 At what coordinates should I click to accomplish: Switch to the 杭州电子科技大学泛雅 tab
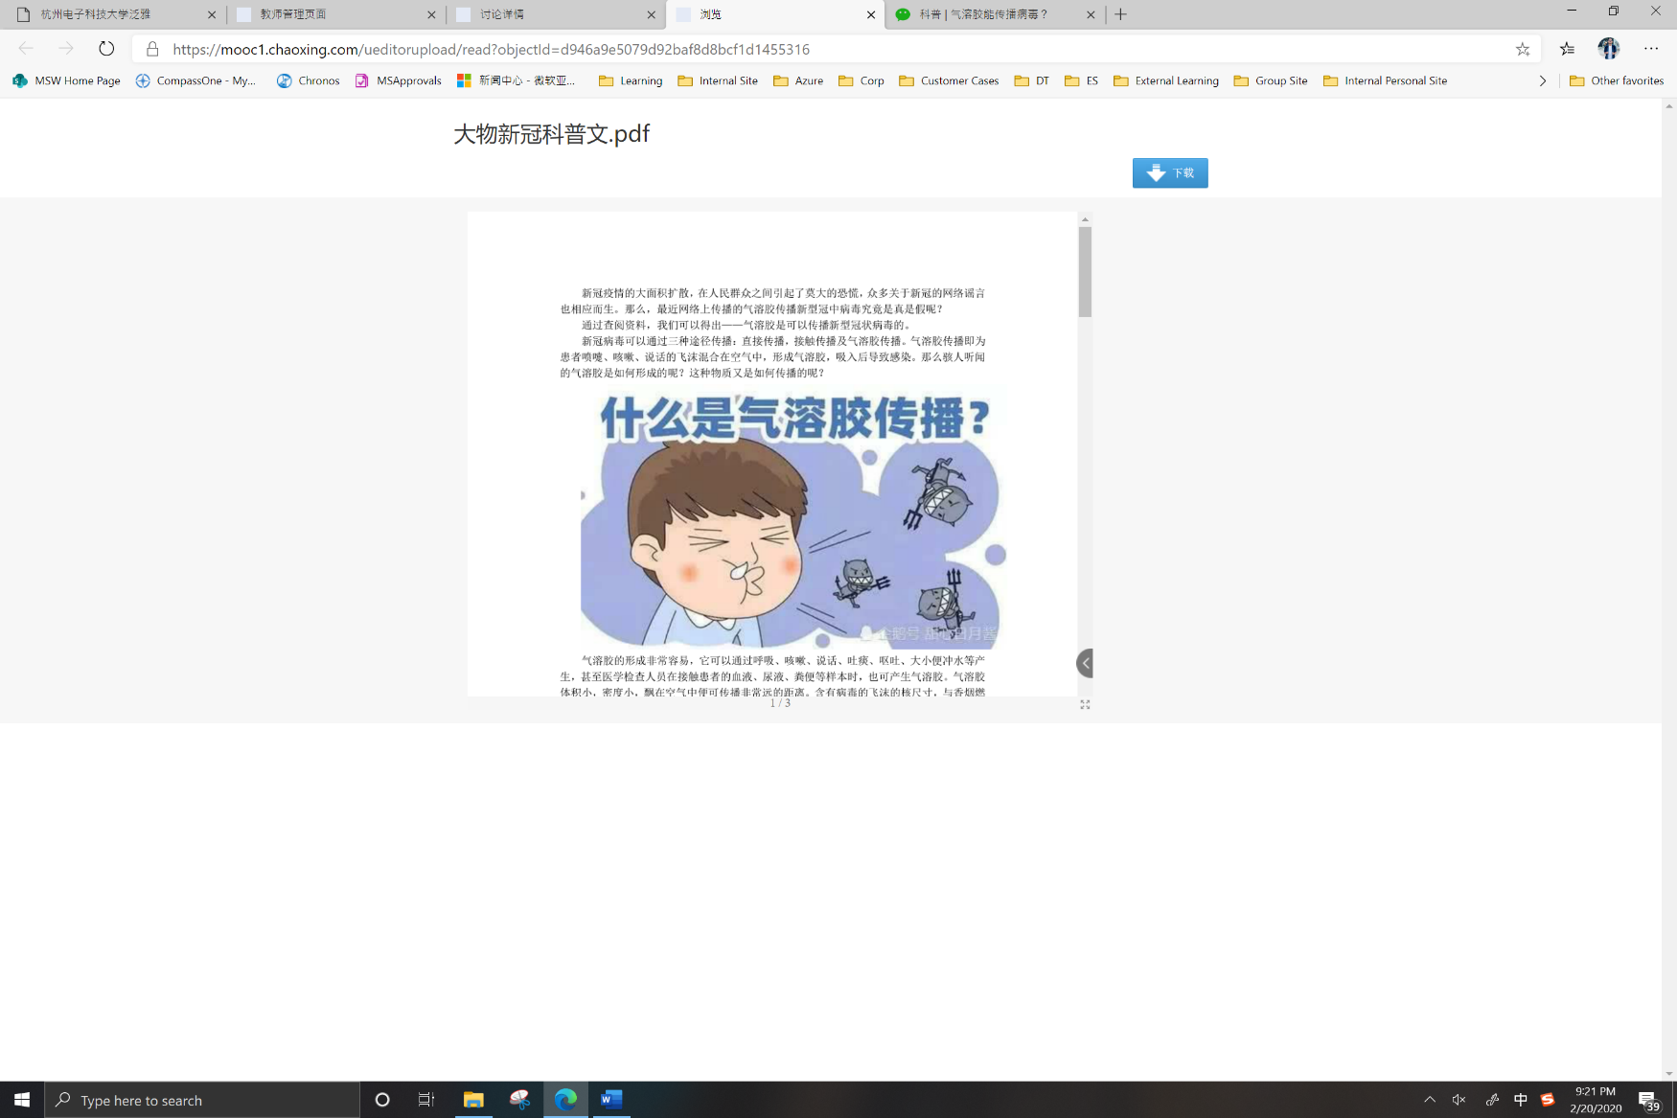tap(115, 14)
